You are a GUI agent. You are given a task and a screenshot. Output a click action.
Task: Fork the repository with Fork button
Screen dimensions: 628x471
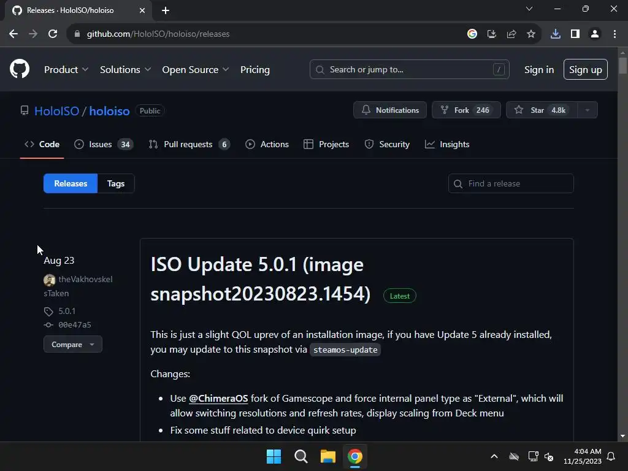pos(466,110)
